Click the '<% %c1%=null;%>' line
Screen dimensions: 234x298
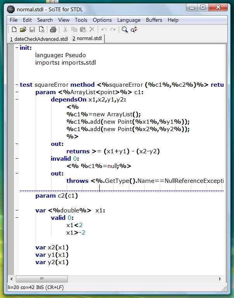[x=99, y=166]
